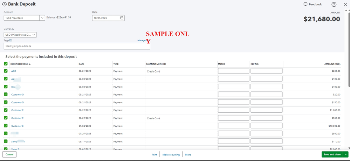350x161 pixels.
Task: Uncheck the 09/29/2025 payment checkbox
Action: pos(6,133)
